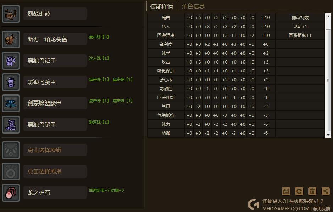Click the 达人珠【1】 gem on the chest armor
Viewport: 333px width, 212px height.
tap(99, 58)
